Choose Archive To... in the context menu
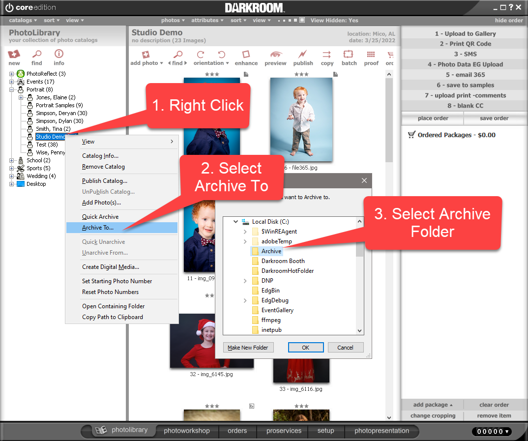 pos(121,228)
